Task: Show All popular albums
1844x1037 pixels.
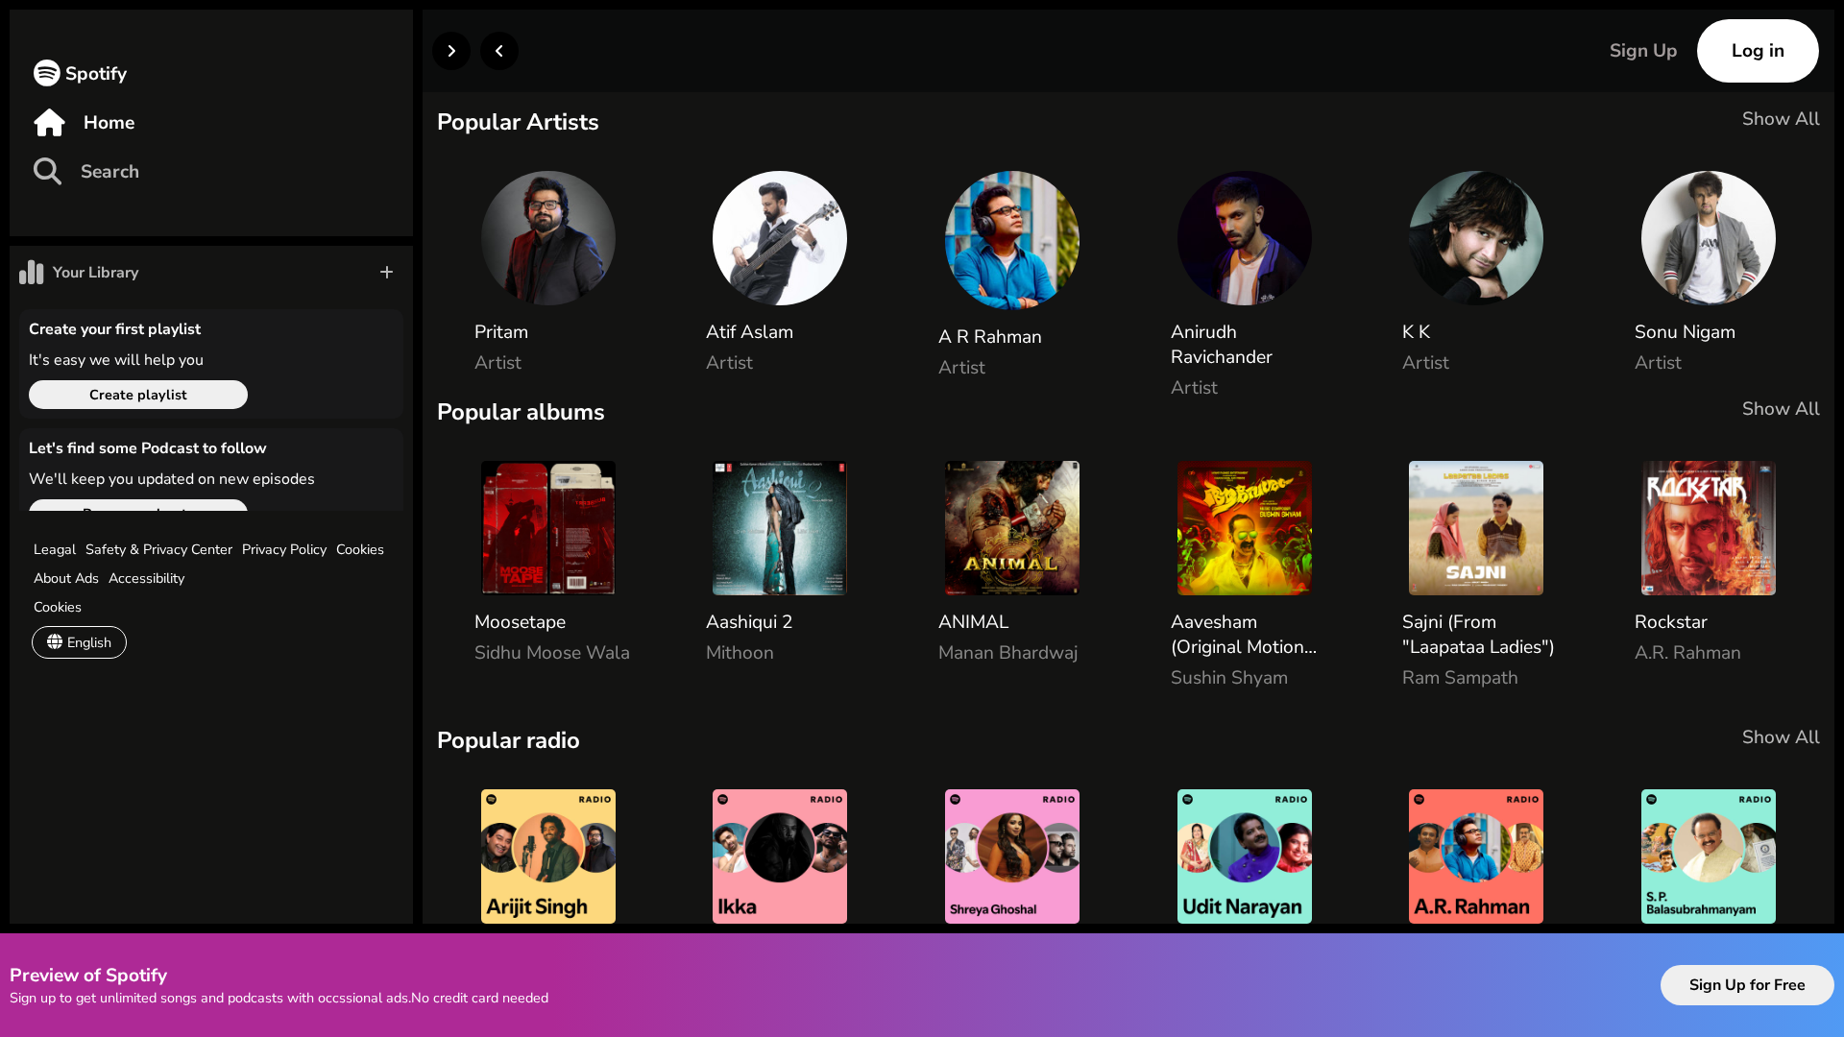Action: [1781, 409]
